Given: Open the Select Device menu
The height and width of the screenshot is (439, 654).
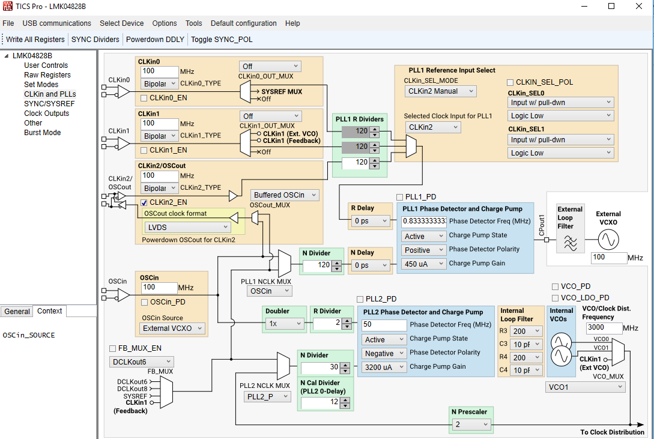Looking at the screenshot, I should (121, 23).
